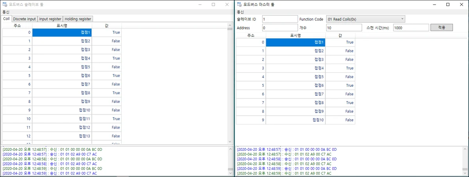The width and height of the screenshot is (469, 177).
Task: Switch to the Discrete input tab
Action: tap(24, 19)
